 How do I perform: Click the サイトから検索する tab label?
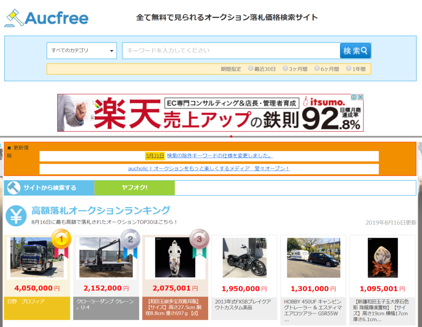50,188
